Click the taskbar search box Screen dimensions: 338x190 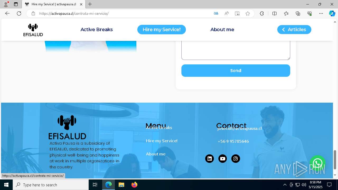[51, 185]
